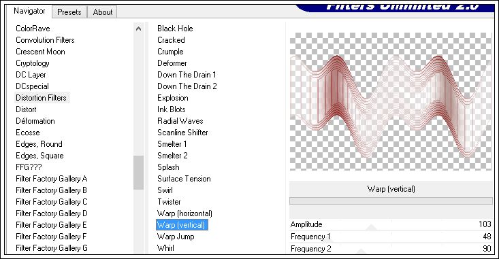Select the Scanline Shifter filter

(182, 132)
